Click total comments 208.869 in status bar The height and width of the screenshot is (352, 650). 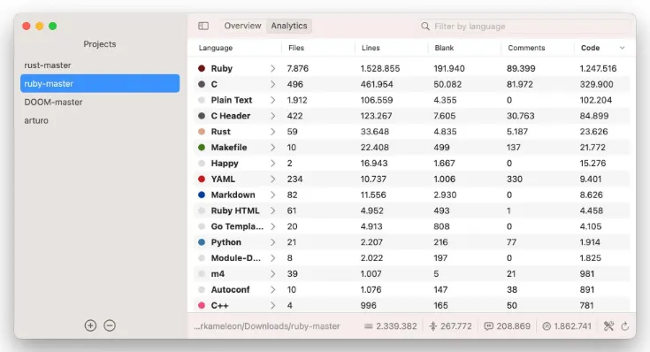(513, 326)
